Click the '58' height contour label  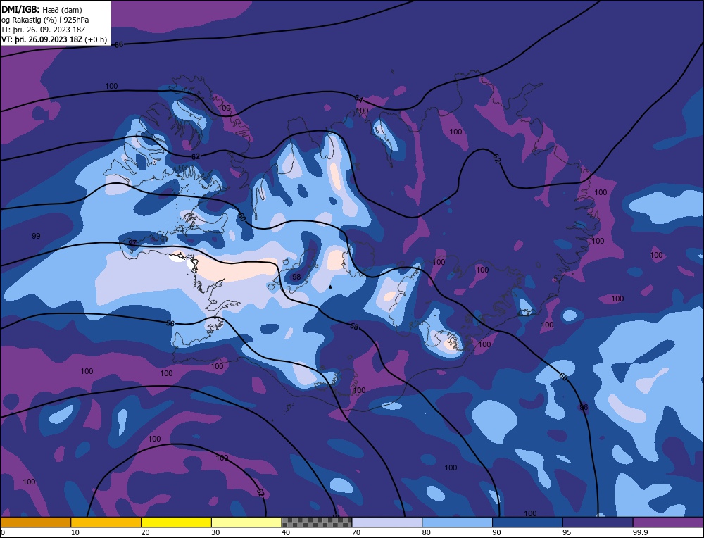pos(354,327)
